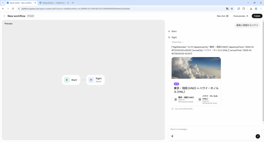Screen dimensions: 264x142
Task: Open the Chrome three-dot menu
Action: pyautogui.click(x=261, y=9)
